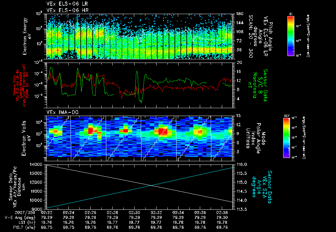Click the DEF color scale bar

pos(287,138)
